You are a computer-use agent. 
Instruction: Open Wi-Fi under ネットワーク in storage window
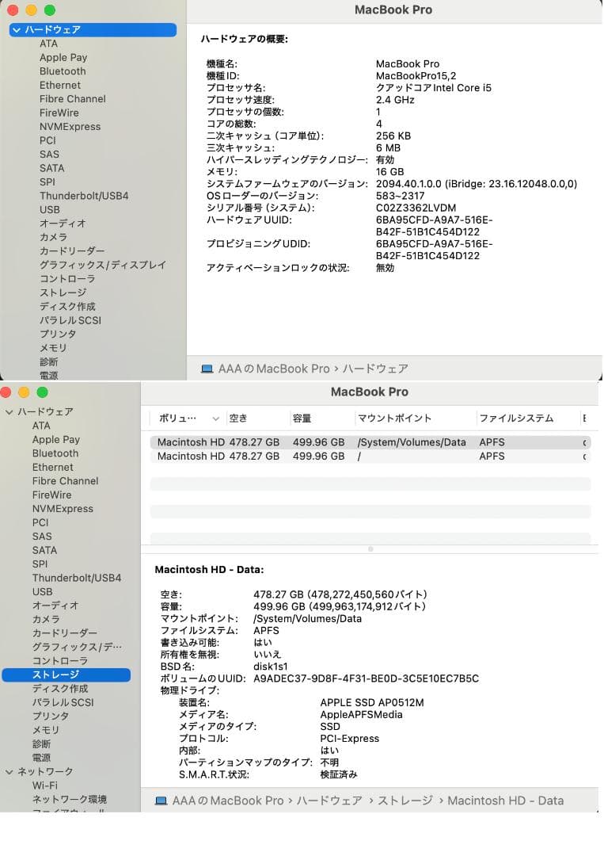(44, 785)
